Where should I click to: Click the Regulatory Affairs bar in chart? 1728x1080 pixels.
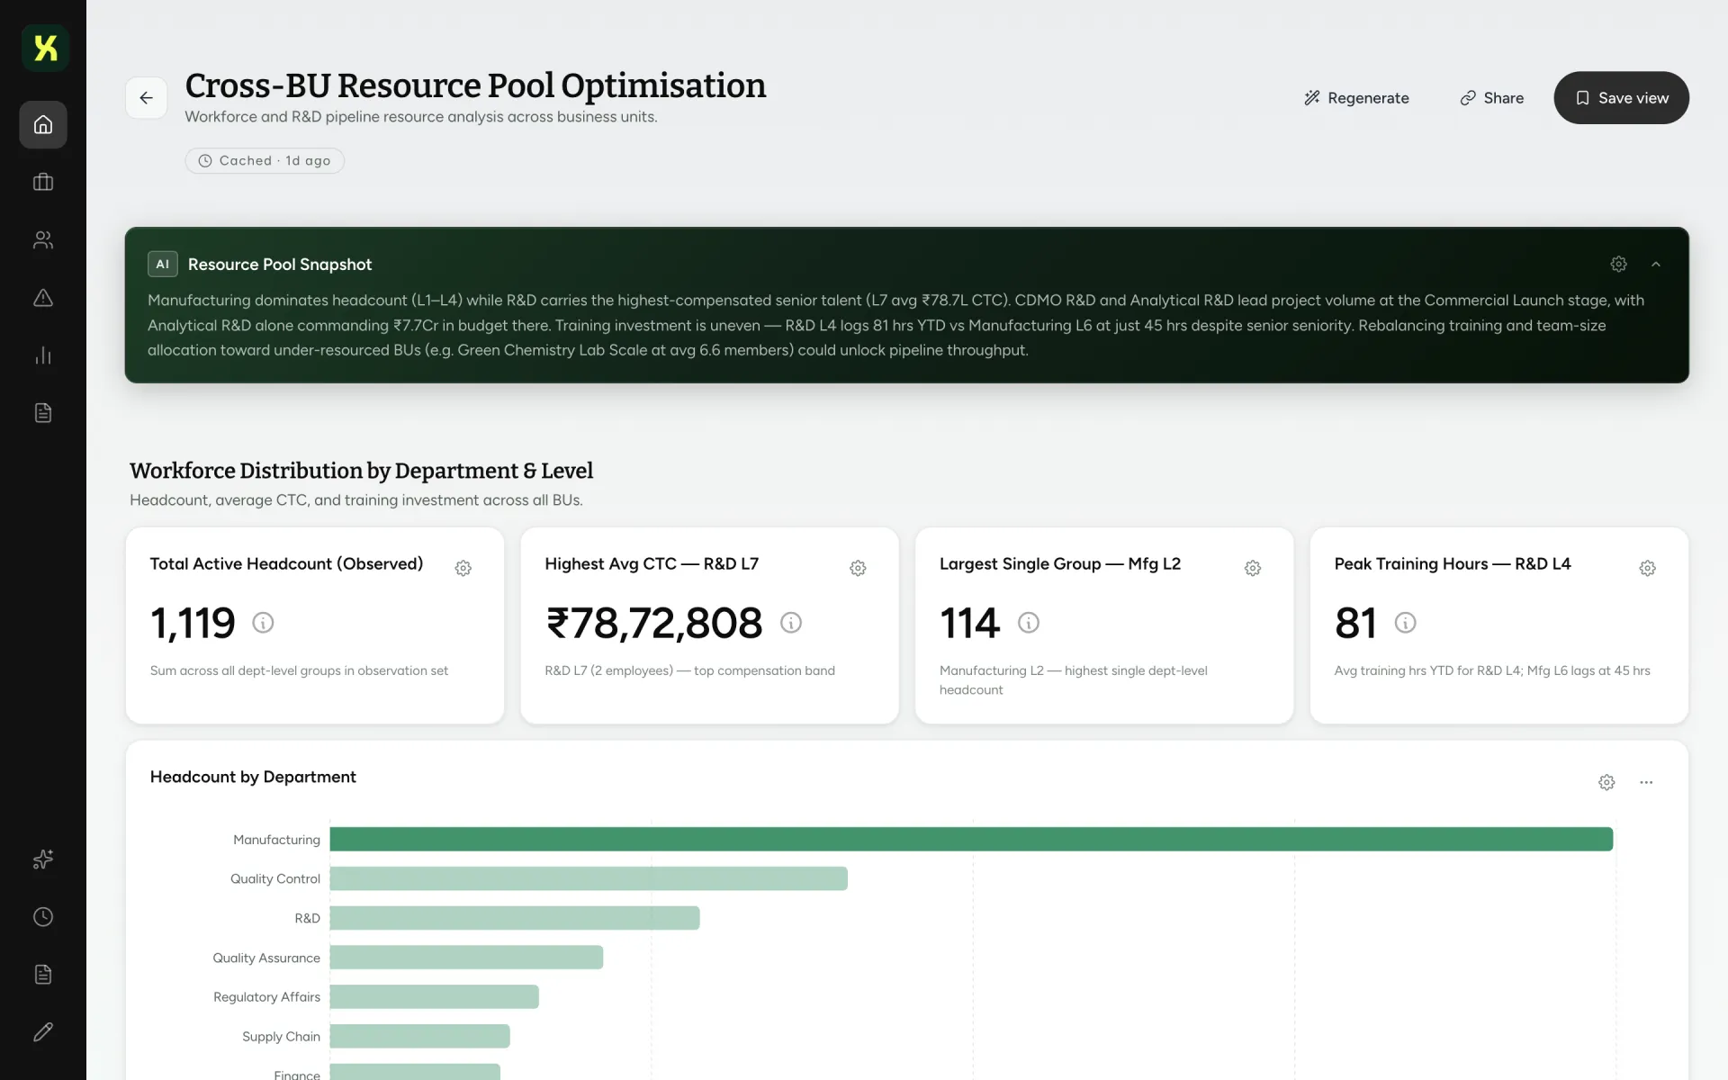435,997
